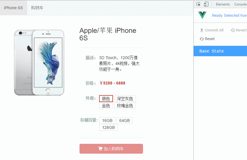Open the Elements devtools tab
Image resolution: width=247 pixels, height=160 pixels.
tap(223, 4)
